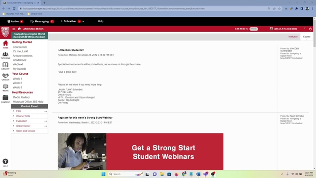Toggle Edit Mode switch

(x=253, y=29)
